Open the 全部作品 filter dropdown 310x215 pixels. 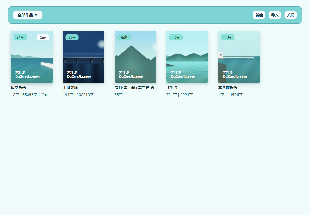(x=28, y=15)
